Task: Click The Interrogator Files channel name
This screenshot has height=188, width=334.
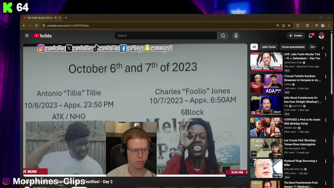Action: [x=295, y=149]
